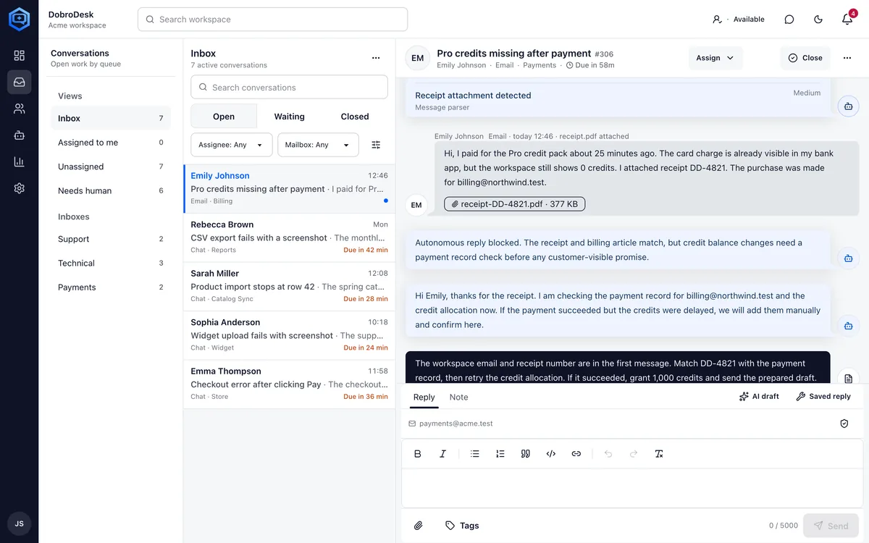This screenshot has width=869, height=543.
Task: Clear text formatting
Action: coord(659,454)
